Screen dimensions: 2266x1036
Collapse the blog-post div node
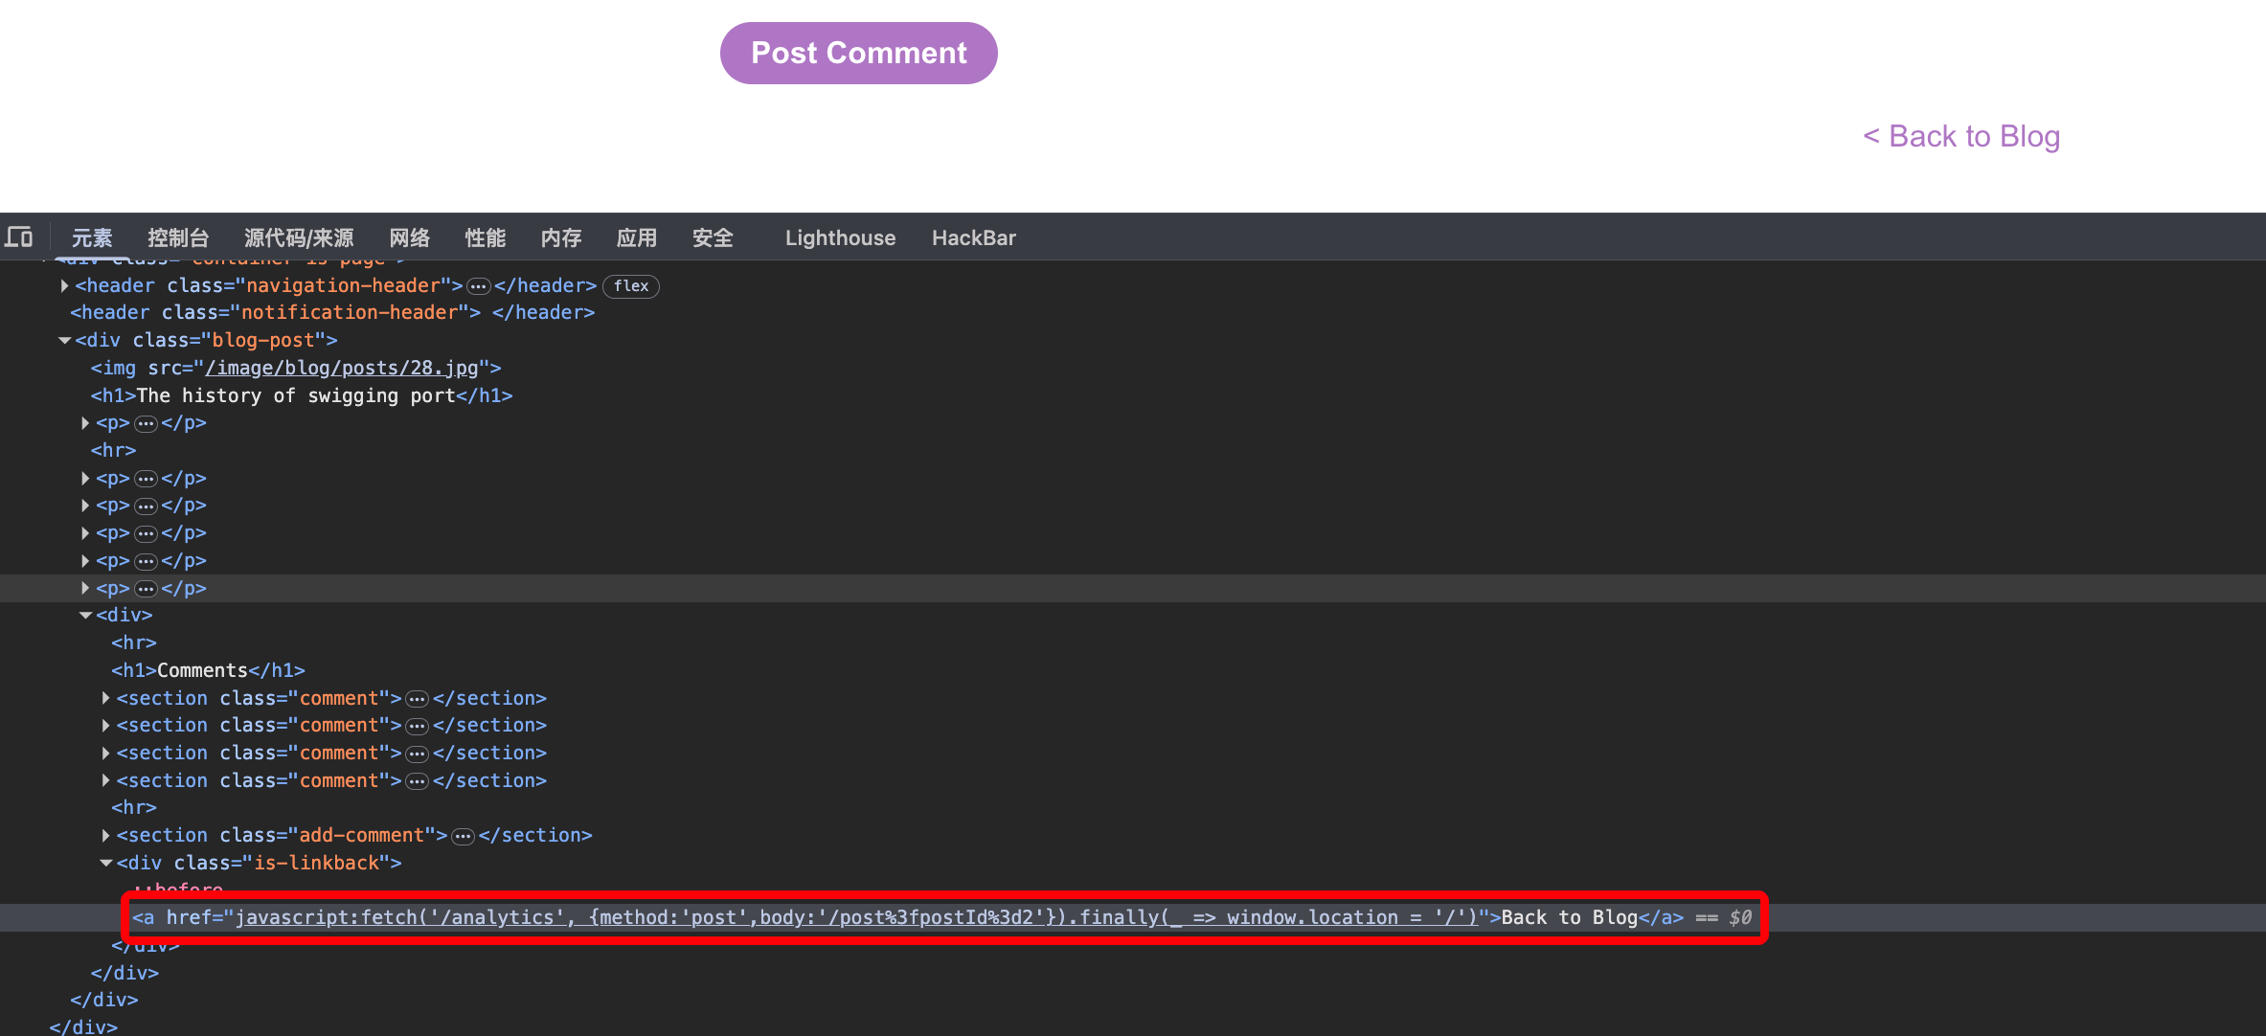pos(64,340)
